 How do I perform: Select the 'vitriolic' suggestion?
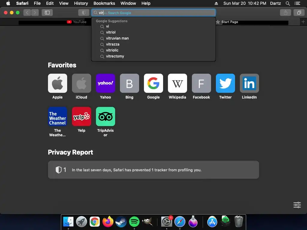click(153, 50)
